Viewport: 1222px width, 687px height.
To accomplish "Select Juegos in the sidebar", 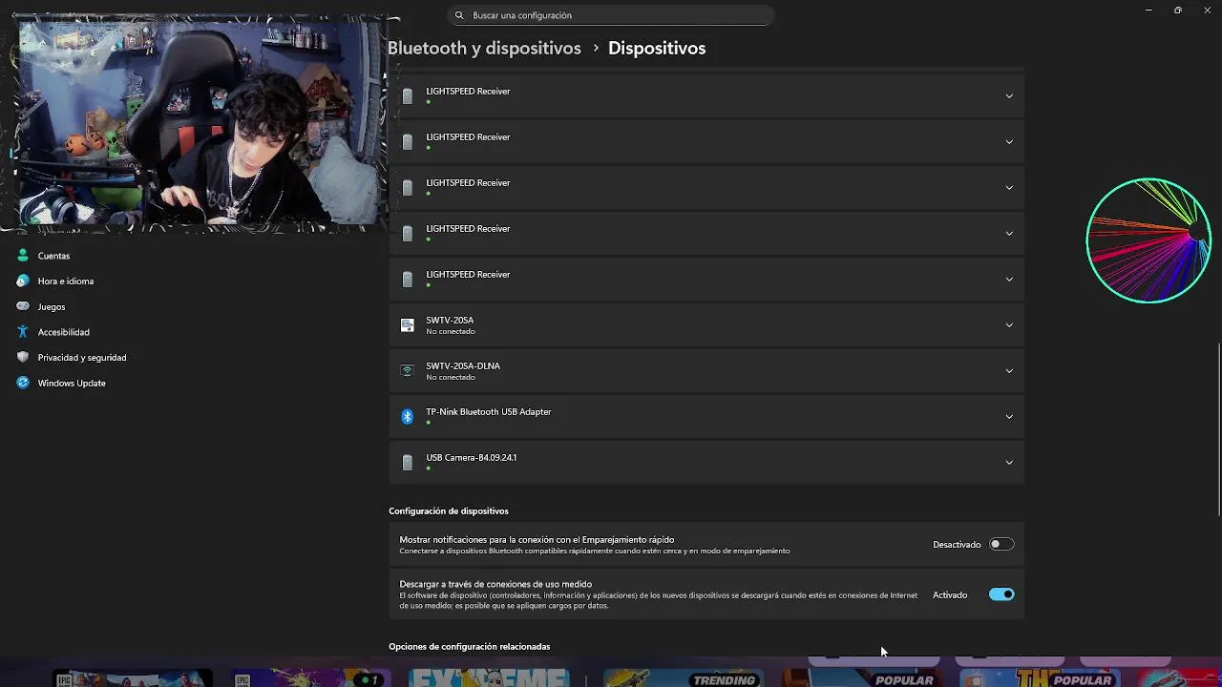I will (52, 307).
